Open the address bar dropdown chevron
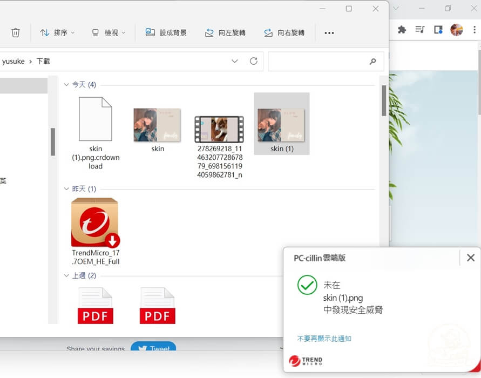The width and height of the screenshot is (481, 378). 235,61
